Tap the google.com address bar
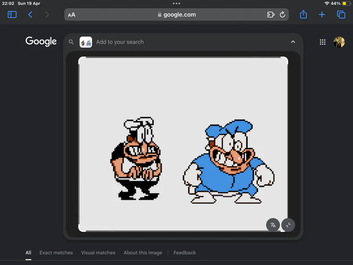Screen dimensions: 353x265 point(176,15)
